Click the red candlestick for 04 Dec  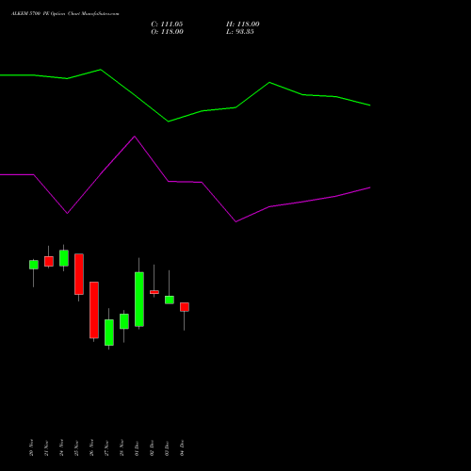pos(185,307)
